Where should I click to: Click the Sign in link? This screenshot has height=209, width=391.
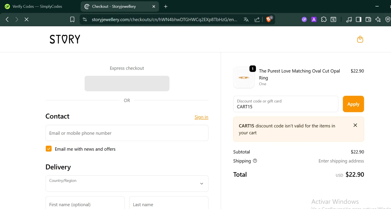click(x=201, y=117)
